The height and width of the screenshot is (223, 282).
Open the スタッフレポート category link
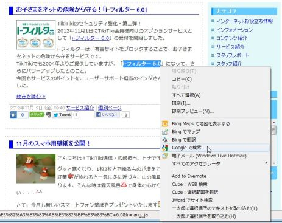[233, 55]
